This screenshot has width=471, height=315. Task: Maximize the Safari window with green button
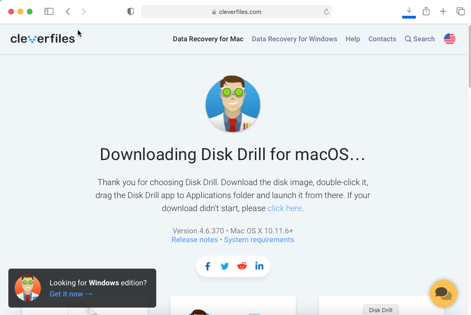[x=30, y=12]
